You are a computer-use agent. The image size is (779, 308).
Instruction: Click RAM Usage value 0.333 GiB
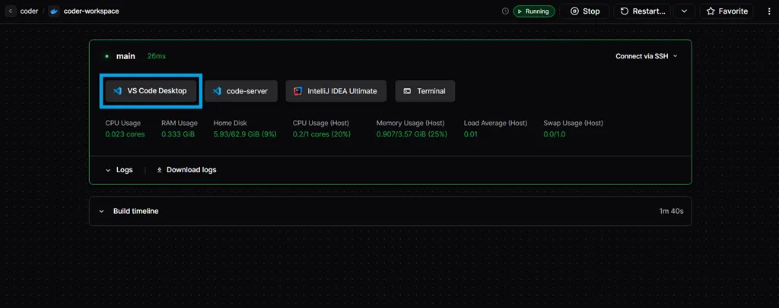[x=178, y=134]
